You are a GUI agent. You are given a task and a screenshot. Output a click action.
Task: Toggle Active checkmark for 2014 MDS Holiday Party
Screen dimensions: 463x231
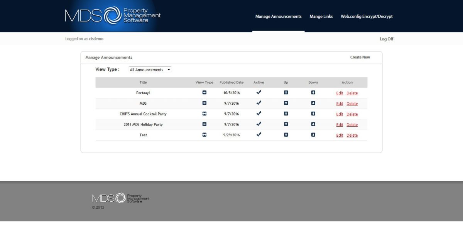[x=259, y=124]
